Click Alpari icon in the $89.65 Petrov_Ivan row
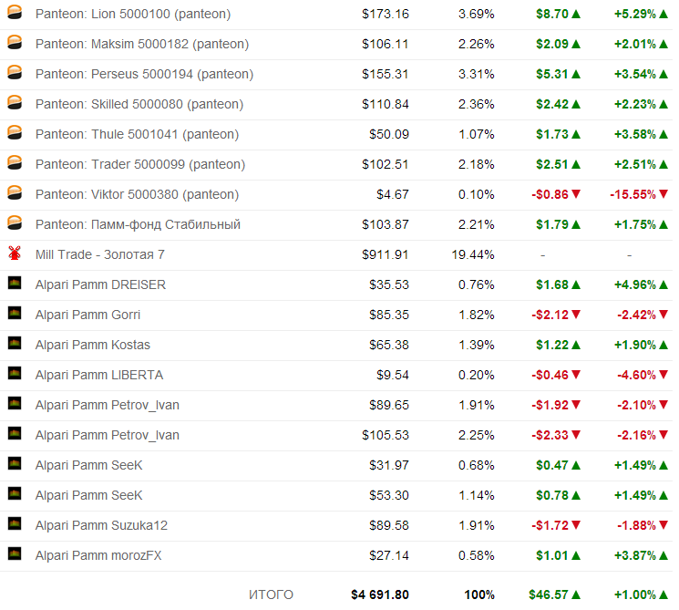Viewport: 679px width, 610px height. pyautogui.click(x=15, y=403)
